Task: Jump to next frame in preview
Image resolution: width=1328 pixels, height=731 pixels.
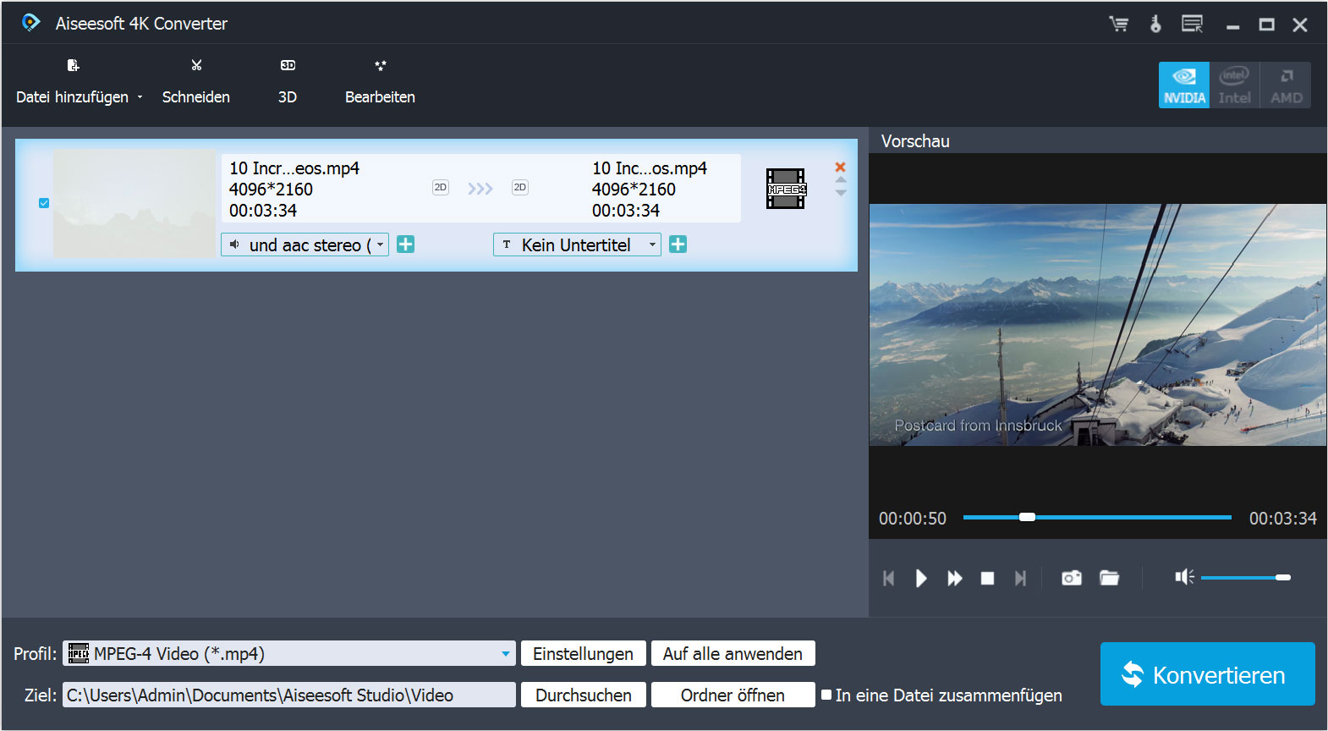Action: click(x=1020, y=578)
